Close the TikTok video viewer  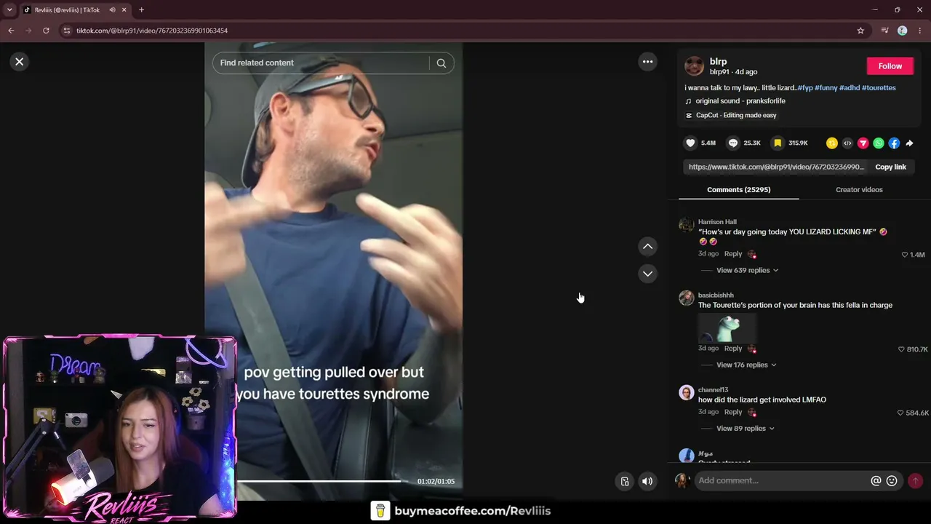coord(20,62)
